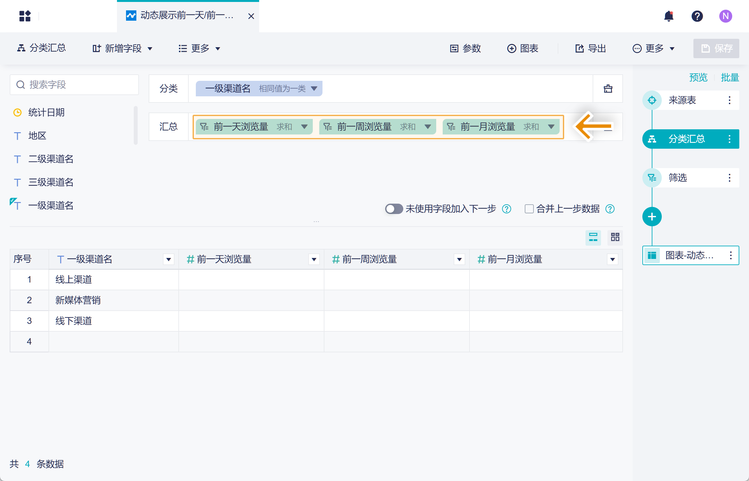The image size is (749, 481).
Task: Check the 合并上一步数据 checkbox
Action: pos(529,209)
